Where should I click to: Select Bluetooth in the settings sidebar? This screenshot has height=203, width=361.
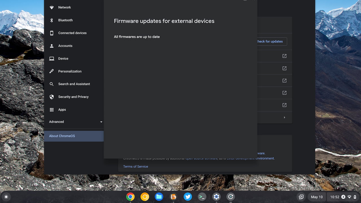click(x=74, y=20)
